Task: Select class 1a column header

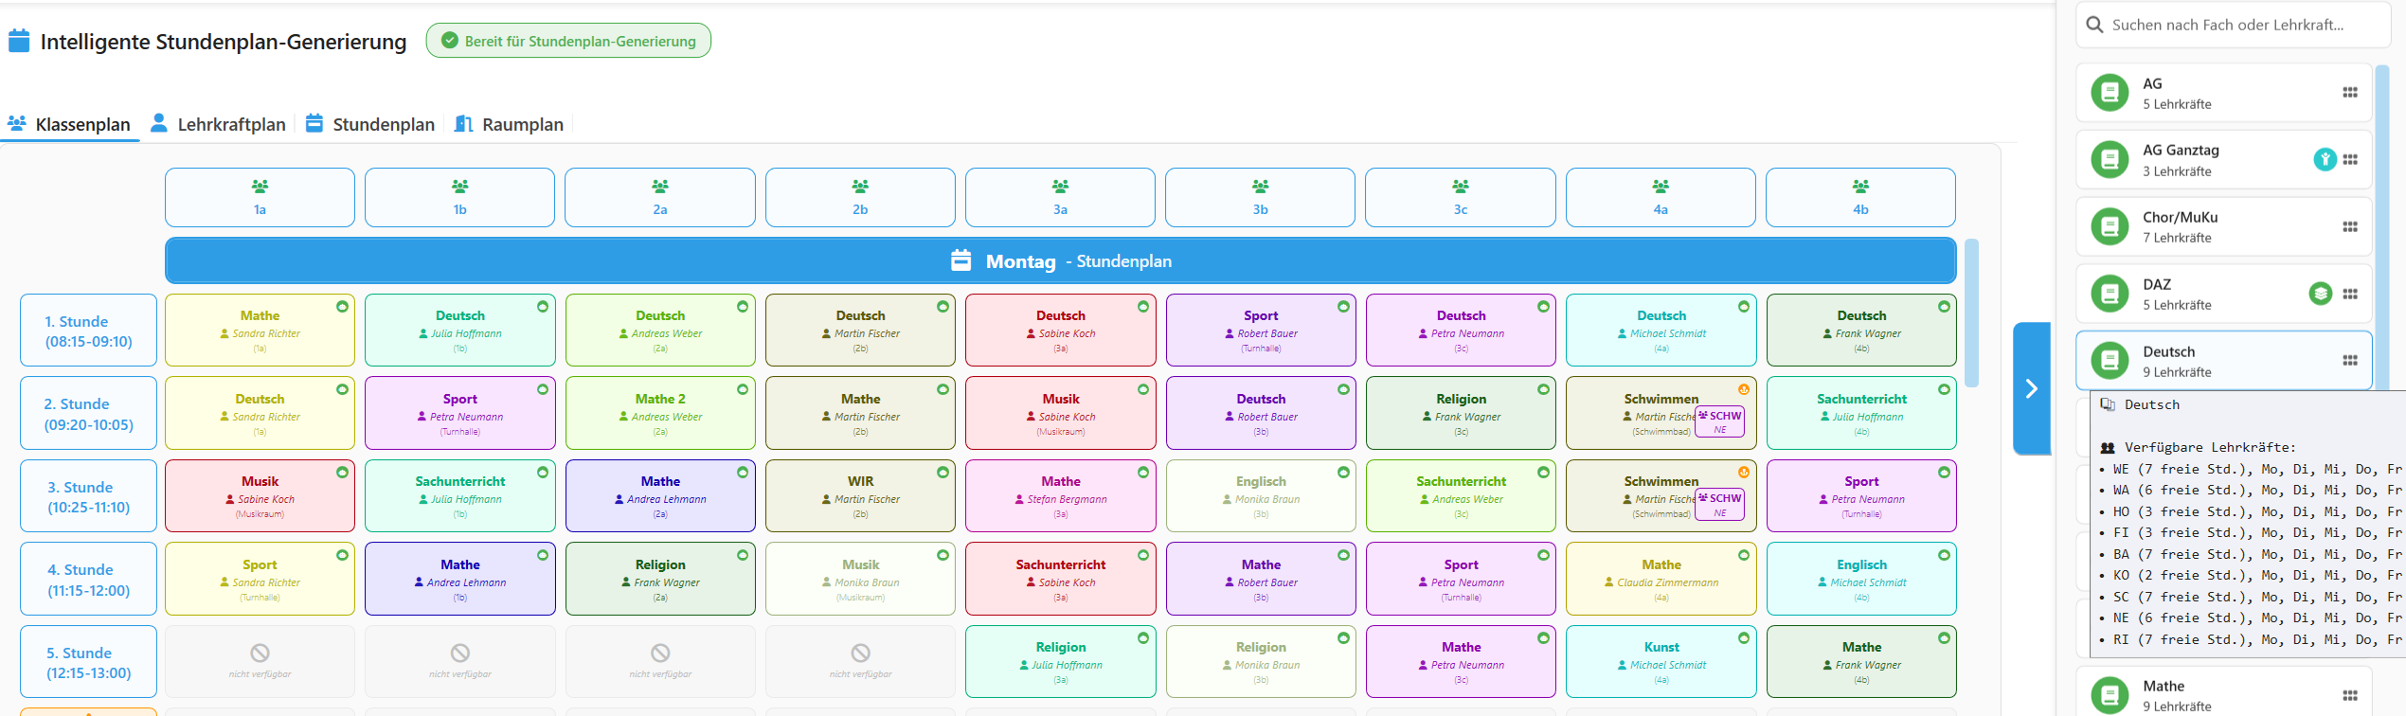Action: 260,197
